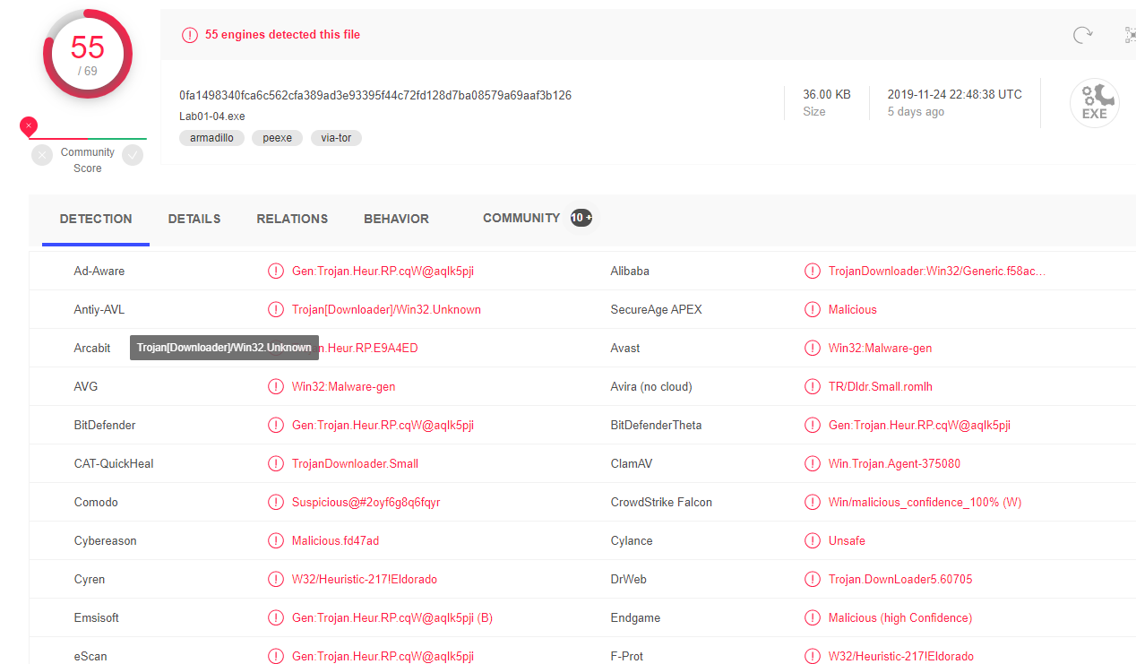Click the Trojan[Downloader]/Win32.Unknown tooltip
The image size is (1136, 664).
pos(224,348)
